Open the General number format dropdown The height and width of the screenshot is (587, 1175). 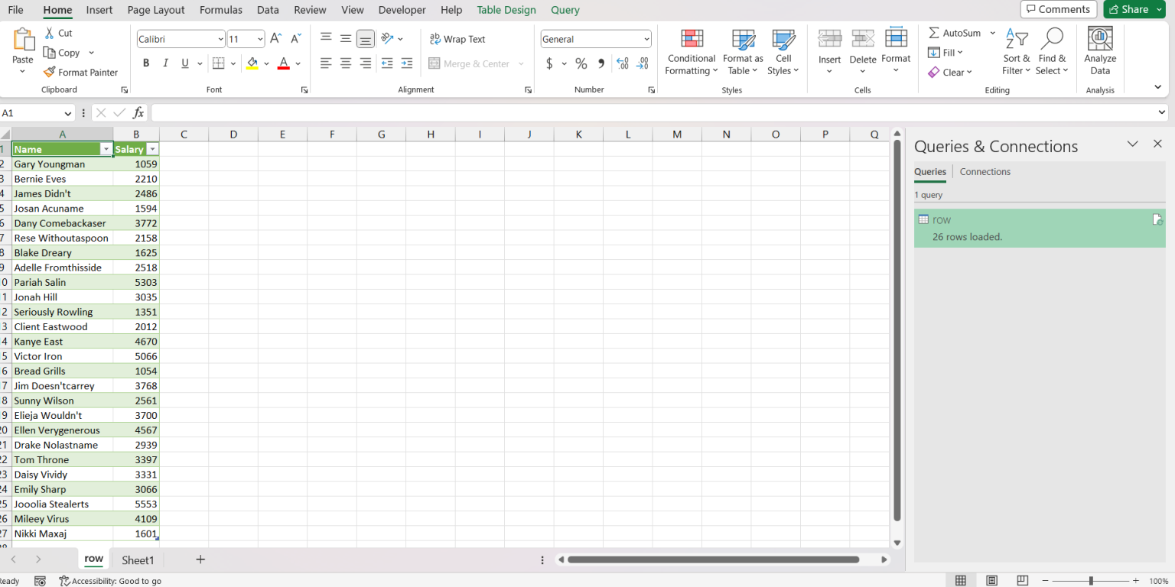pos(646,39)
